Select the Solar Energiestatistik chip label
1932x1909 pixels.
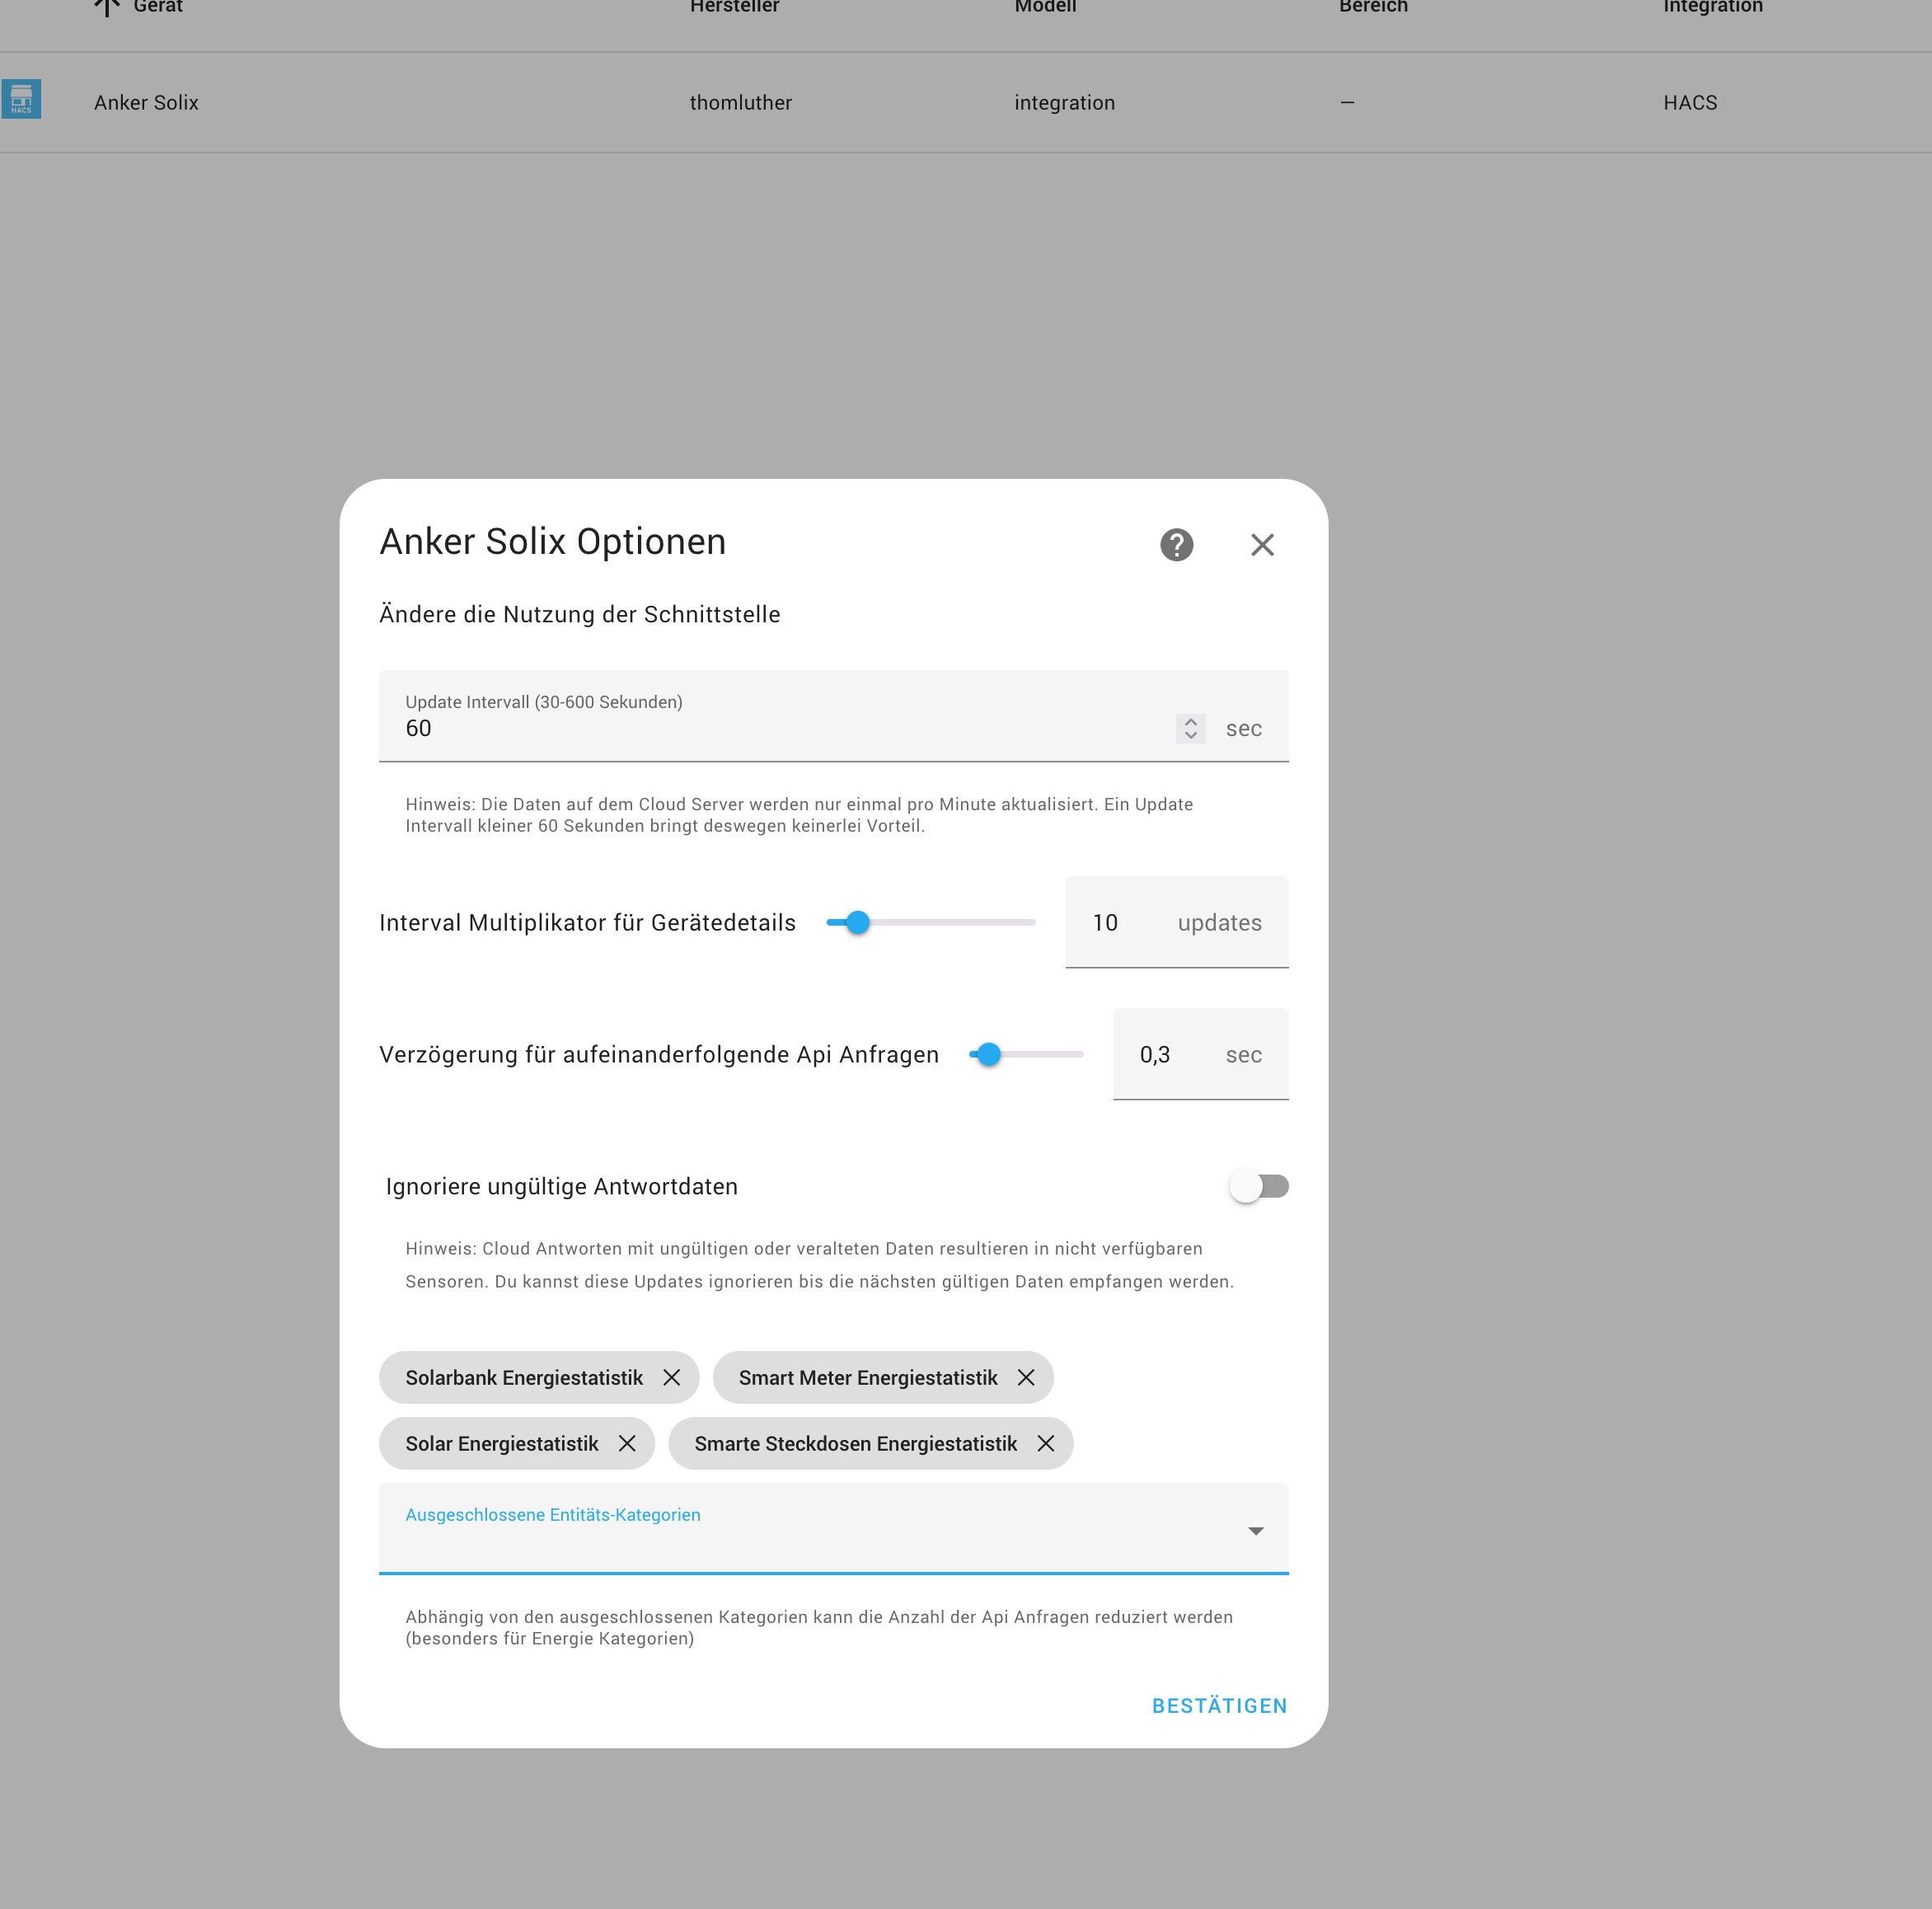[x=502, y=1444]
